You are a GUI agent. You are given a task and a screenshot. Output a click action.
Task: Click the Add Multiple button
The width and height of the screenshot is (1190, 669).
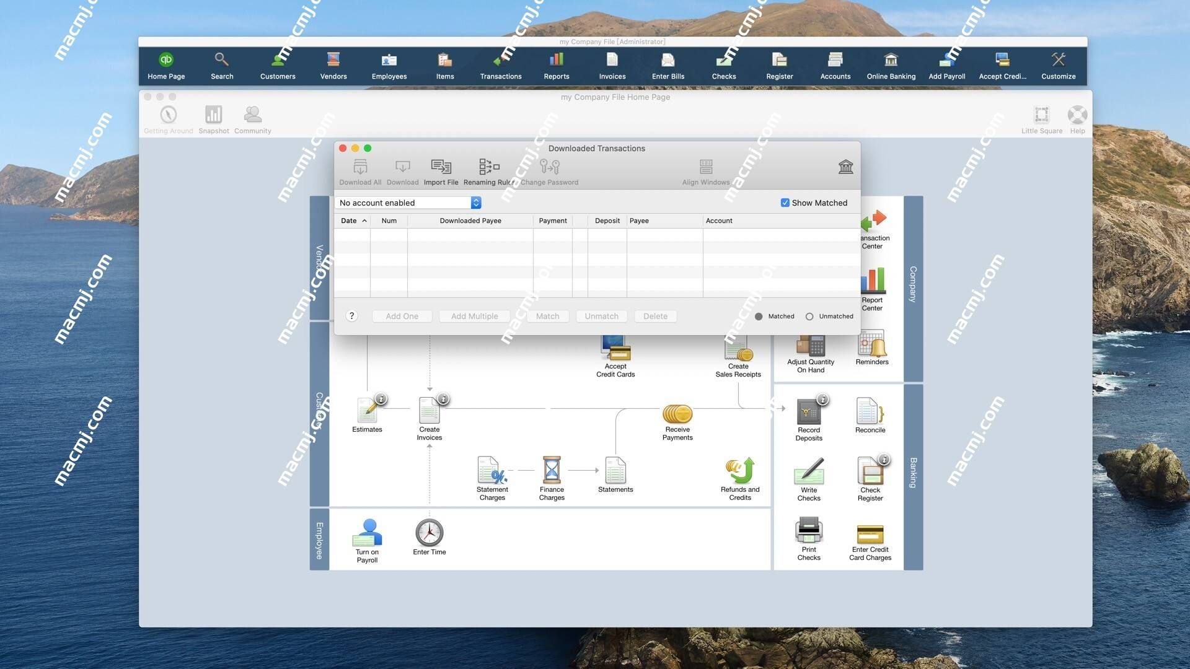pos(475,316)
